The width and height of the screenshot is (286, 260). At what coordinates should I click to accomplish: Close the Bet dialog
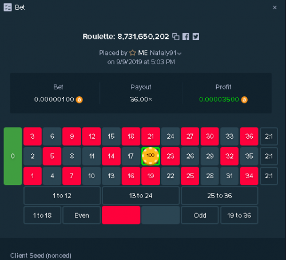pyautogui.click(x=275, y=7)
